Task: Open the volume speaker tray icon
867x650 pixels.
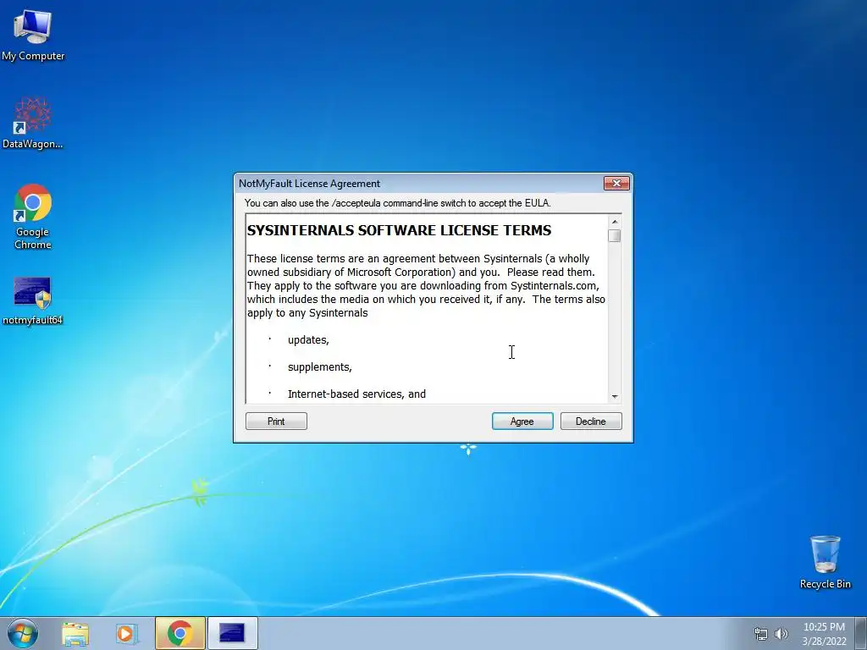Action: coord(781,634)
